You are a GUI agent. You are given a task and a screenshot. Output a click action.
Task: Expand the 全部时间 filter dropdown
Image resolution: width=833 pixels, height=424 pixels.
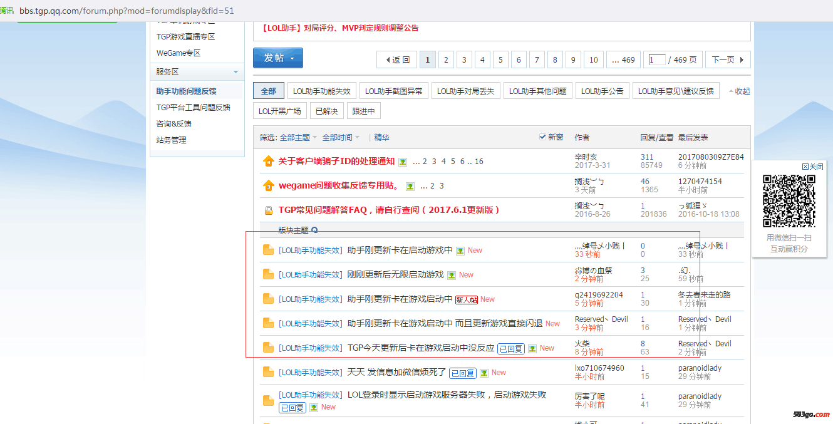(341, 137)
